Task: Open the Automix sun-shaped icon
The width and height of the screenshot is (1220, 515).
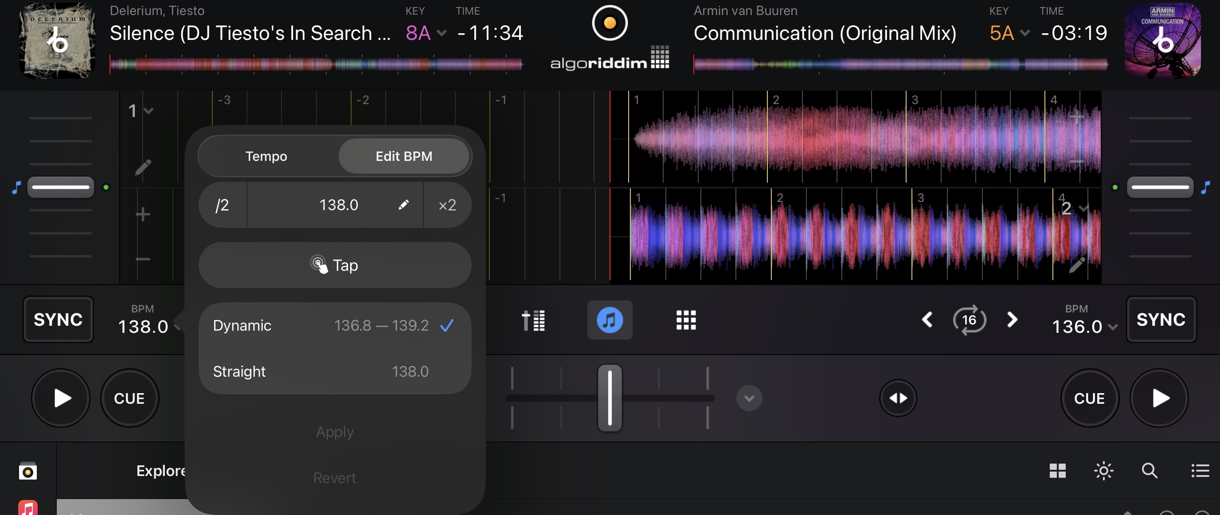Action: [x=1103, y=471]
